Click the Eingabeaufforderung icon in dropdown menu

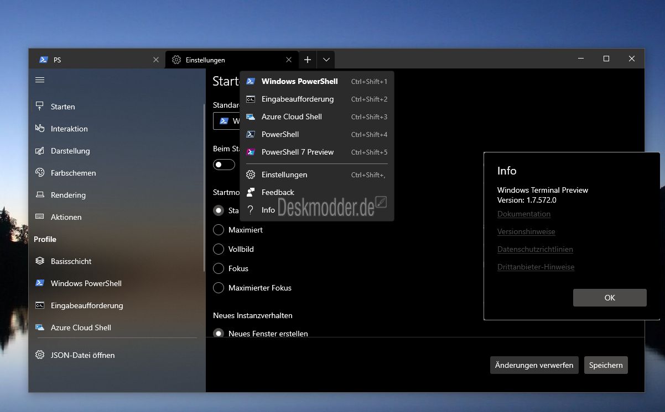[x=251, y=99]
